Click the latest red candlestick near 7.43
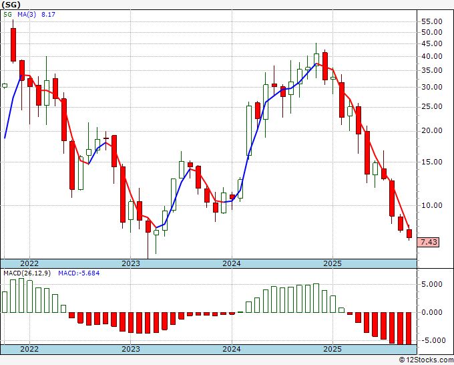454x365 pixels. (x=409, y=234)
